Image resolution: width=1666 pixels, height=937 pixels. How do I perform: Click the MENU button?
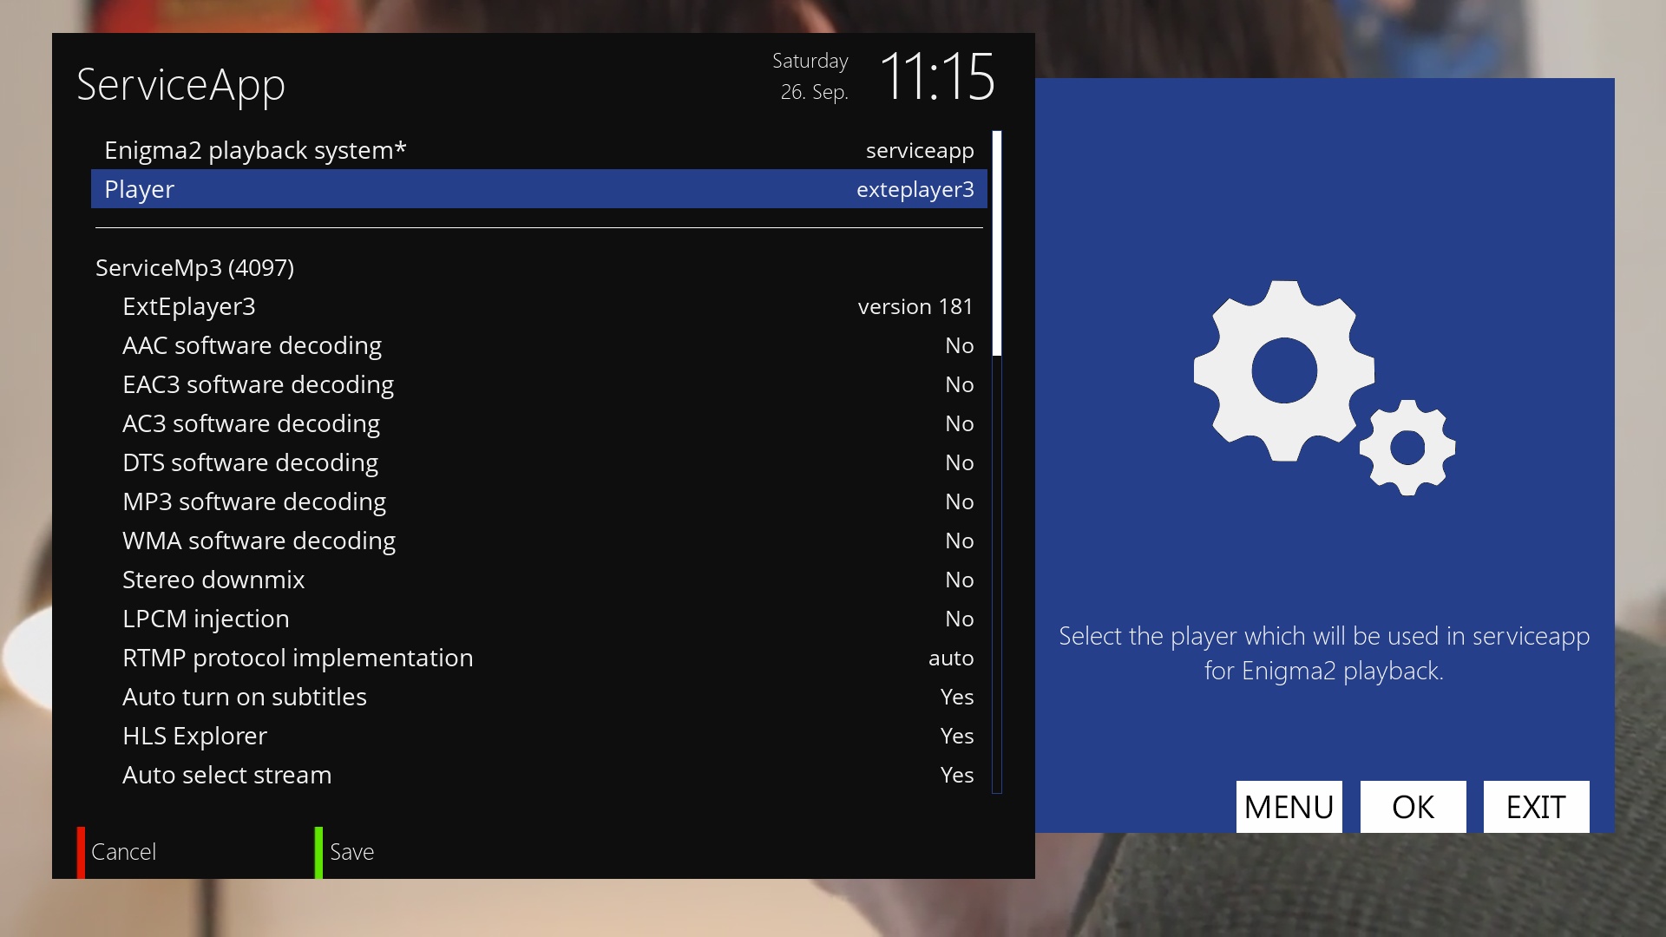click(x=1289, y=807)
